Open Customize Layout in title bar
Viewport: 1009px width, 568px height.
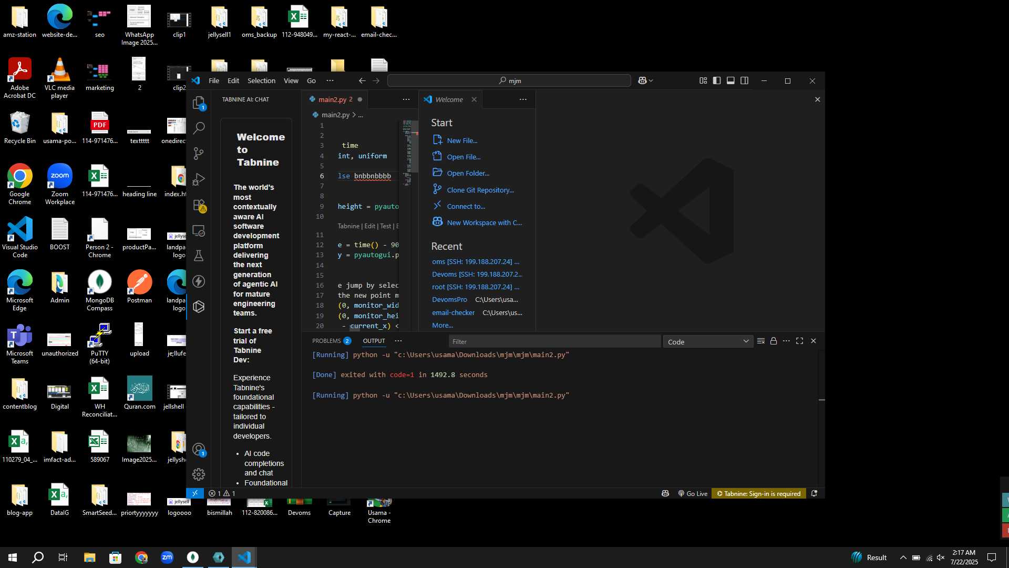click(x=703, y=80)
